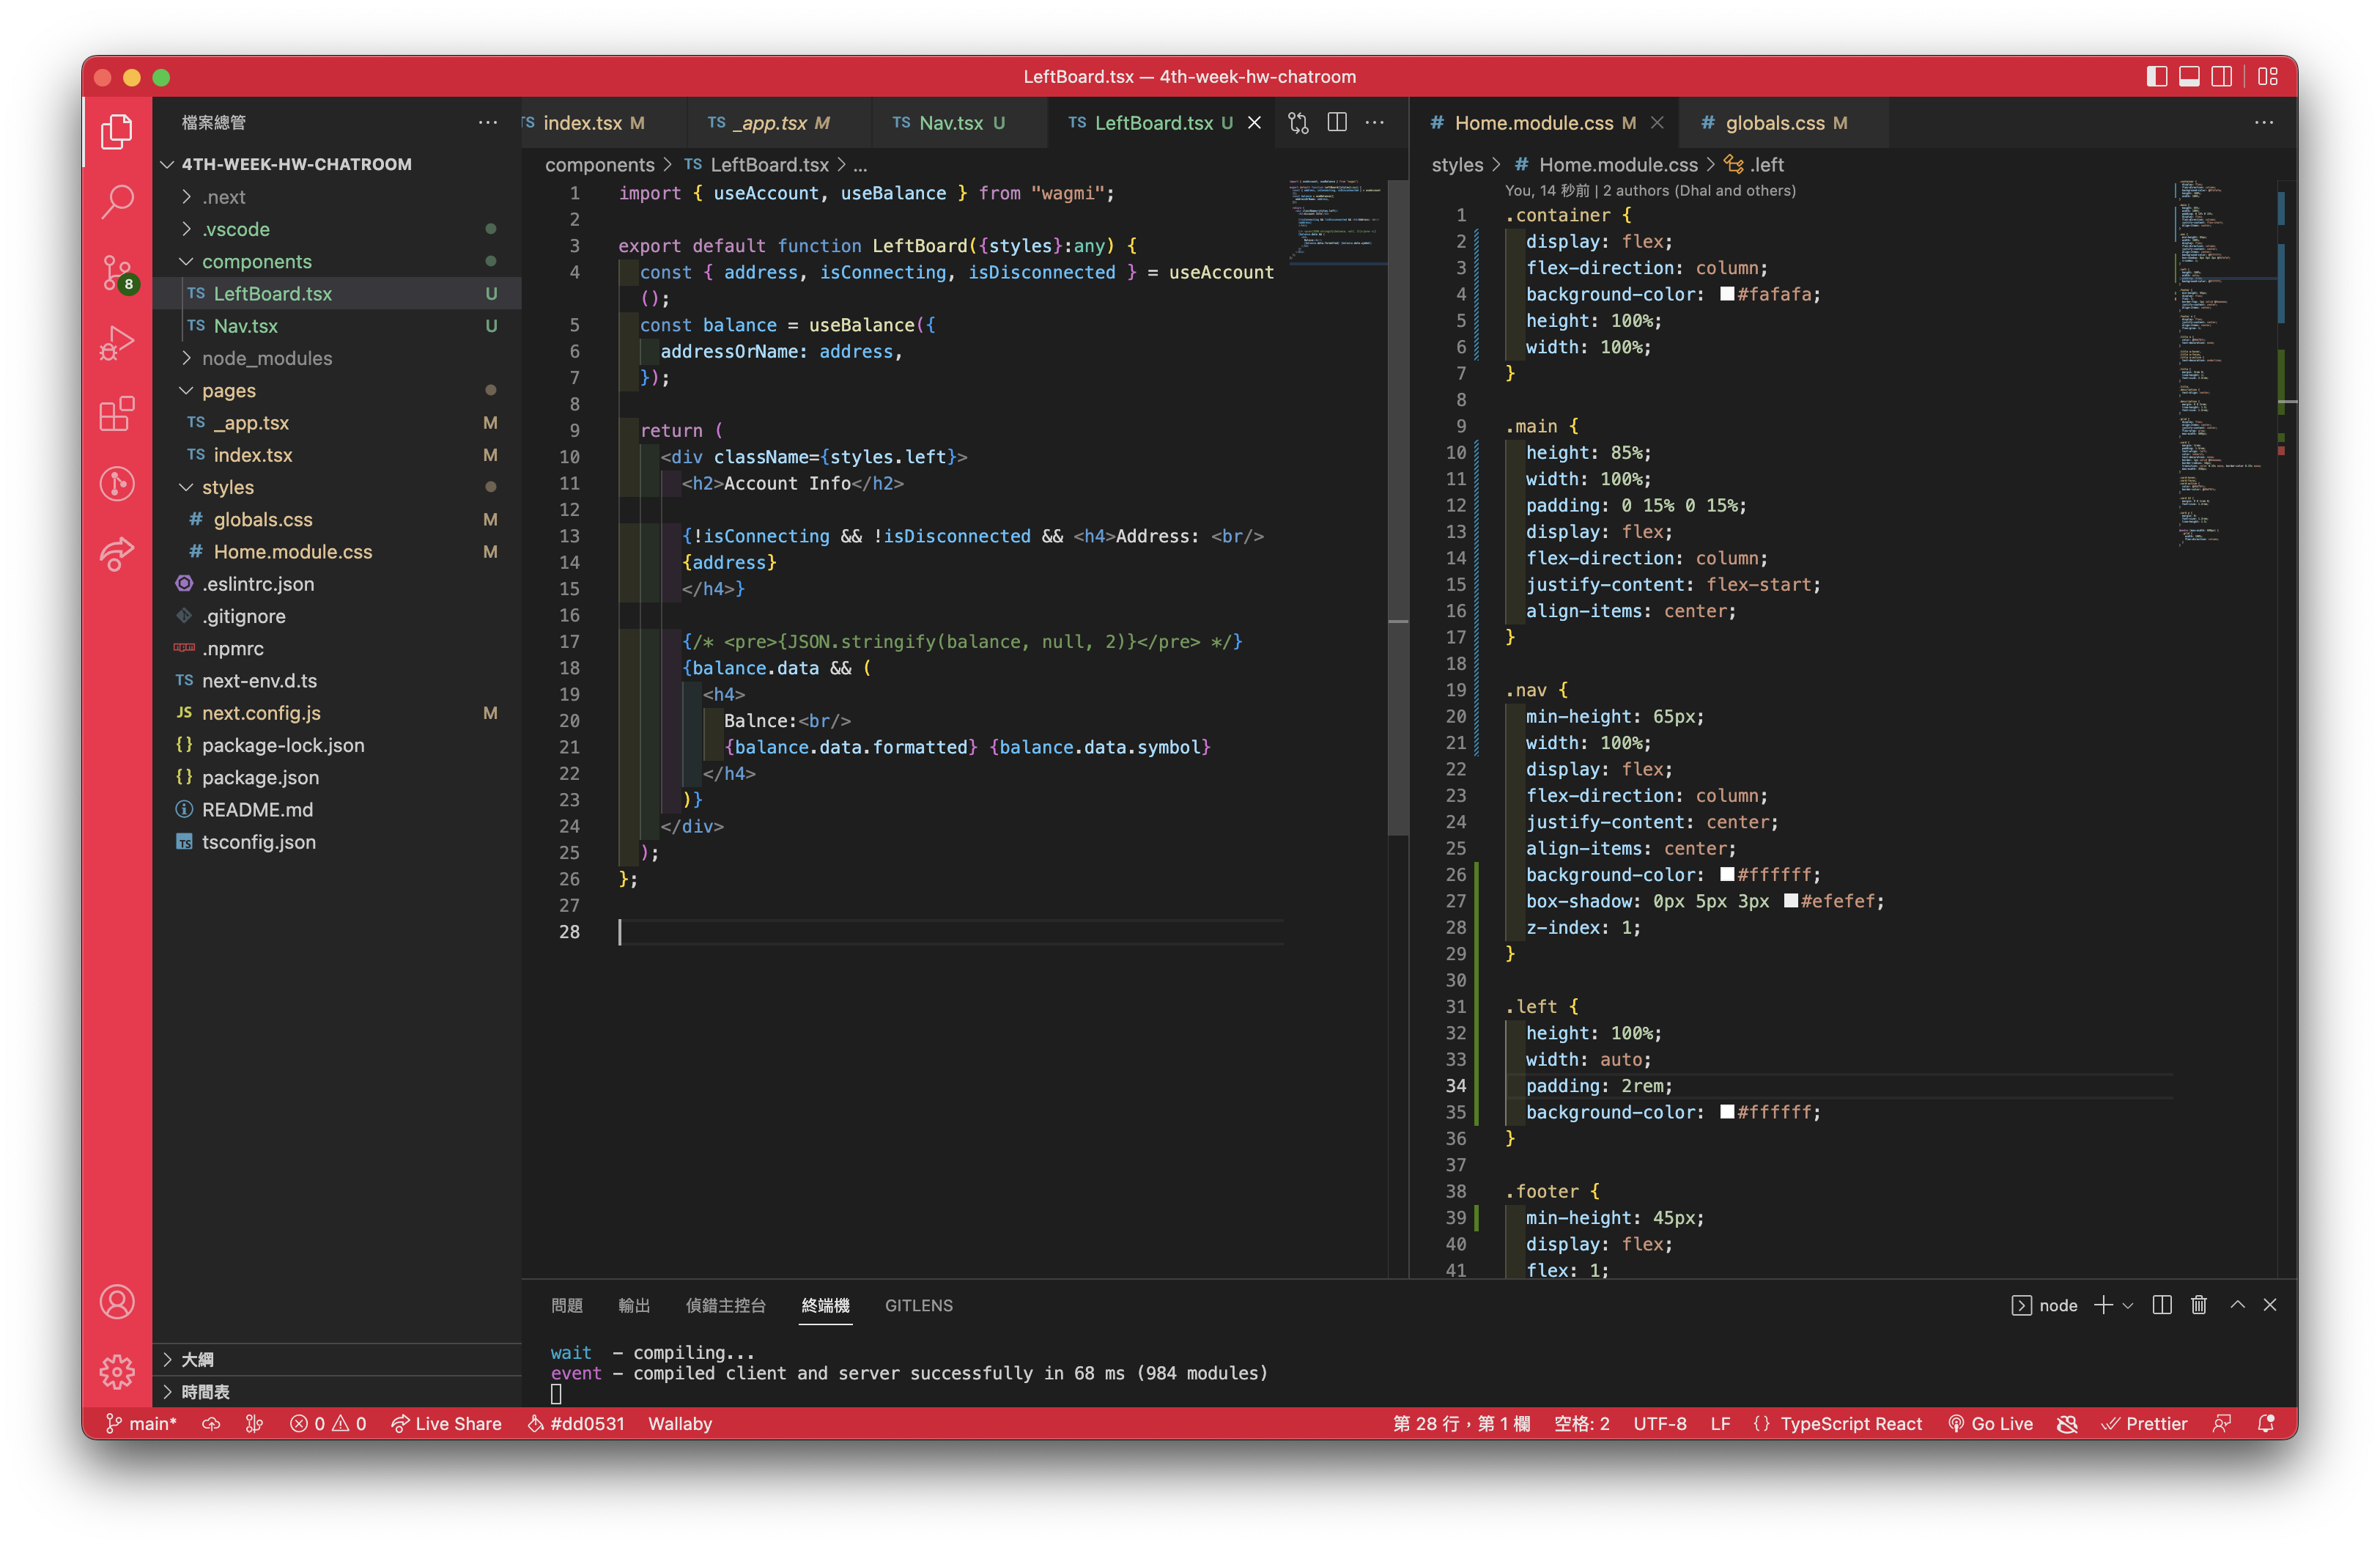
Task: Switch to the Nav.tsx editor tab
Action: click(x=949, y=123)
